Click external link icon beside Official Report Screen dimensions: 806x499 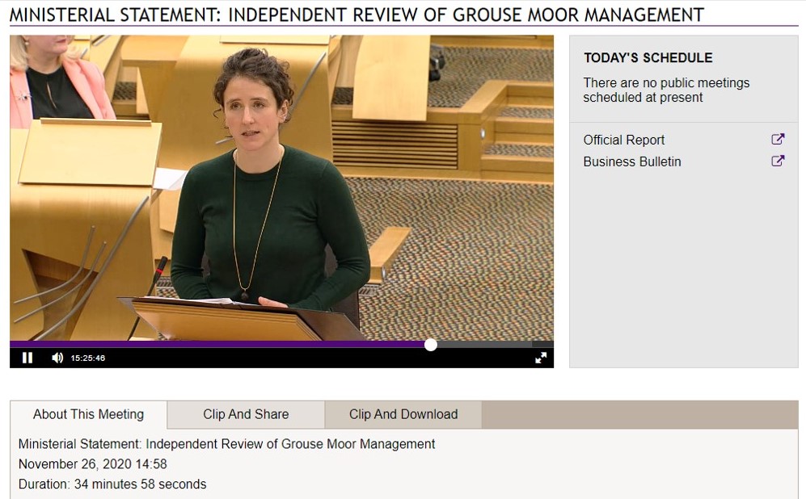(x=778, y=139)
